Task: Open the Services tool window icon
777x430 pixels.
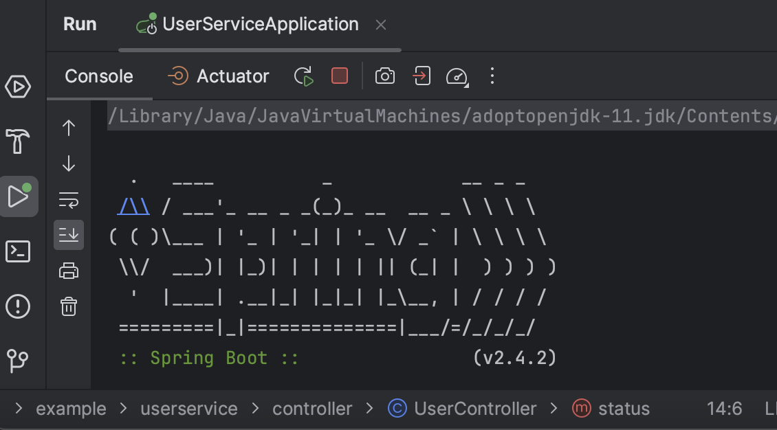Action: (x=19, y=87)
